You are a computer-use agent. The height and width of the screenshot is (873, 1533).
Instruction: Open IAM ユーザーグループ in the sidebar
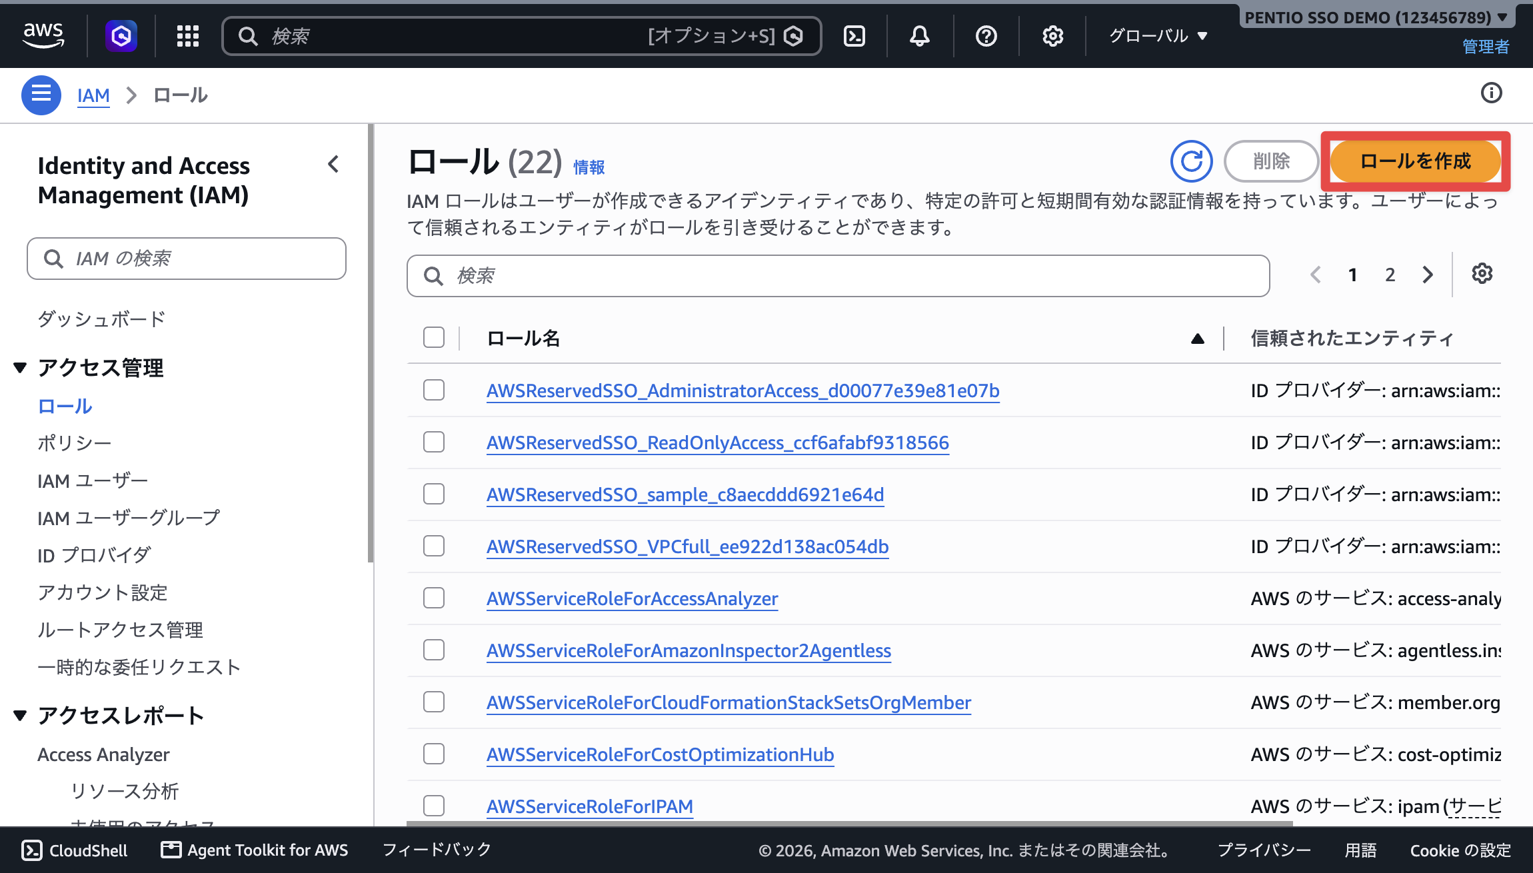pyautogui.click(x=129, y=518)
